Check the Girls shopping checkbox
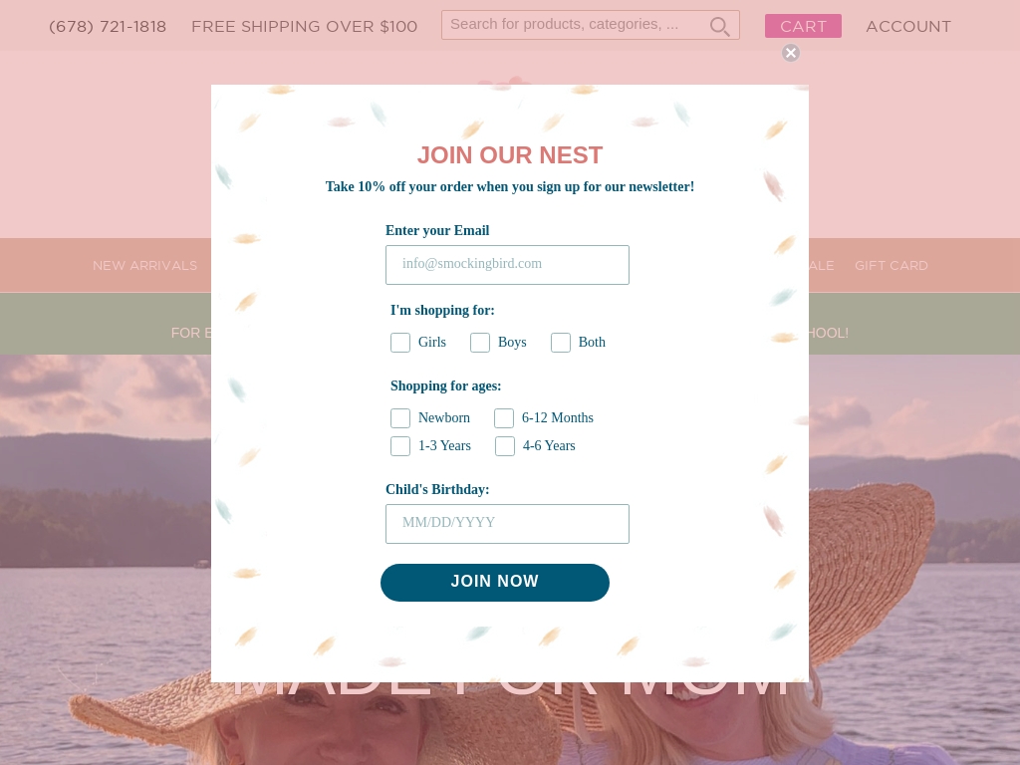This screenshot has height=765, width=1020. 400,343
